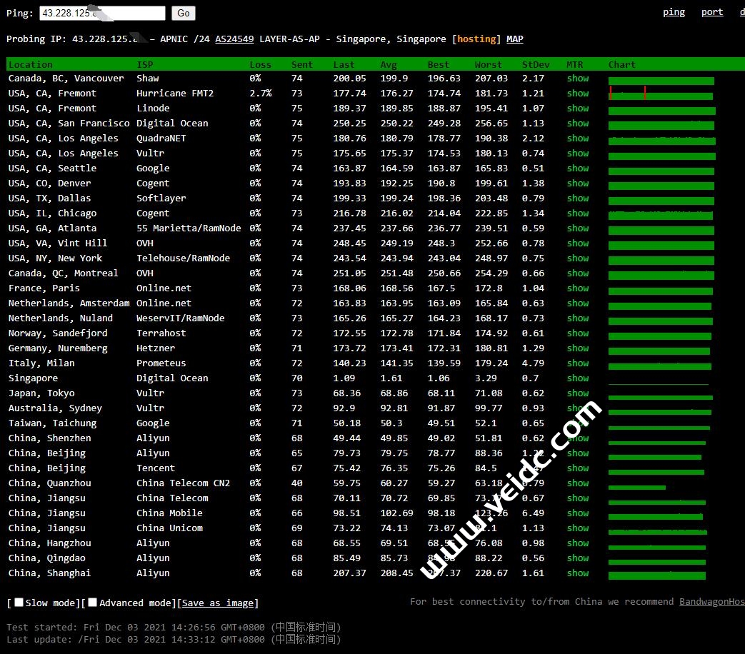Show MTR for Shanghai Aliyun

[578, 573]
